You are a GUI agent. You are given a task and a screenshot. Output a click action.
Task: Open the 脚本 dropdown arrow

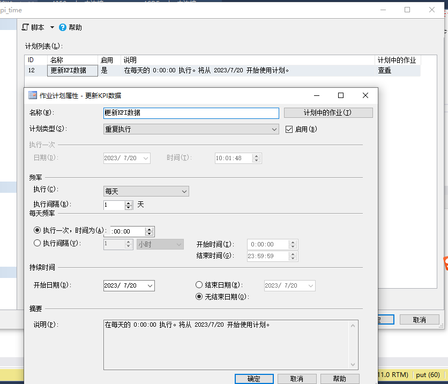click(x=52, y=27)
